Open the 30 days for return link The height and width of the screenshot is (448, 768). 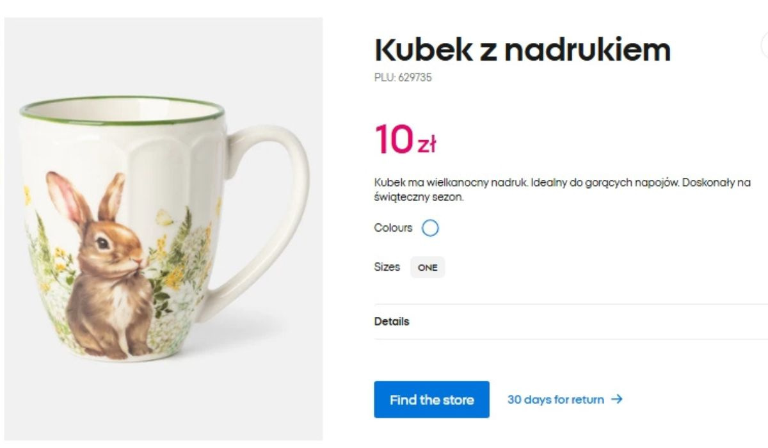tap(555, 399)
